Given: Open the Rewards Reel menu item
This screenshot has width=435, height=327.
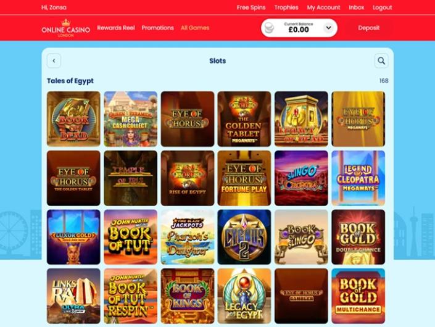Looking at the screenshot, I should [x=116, y=28].
